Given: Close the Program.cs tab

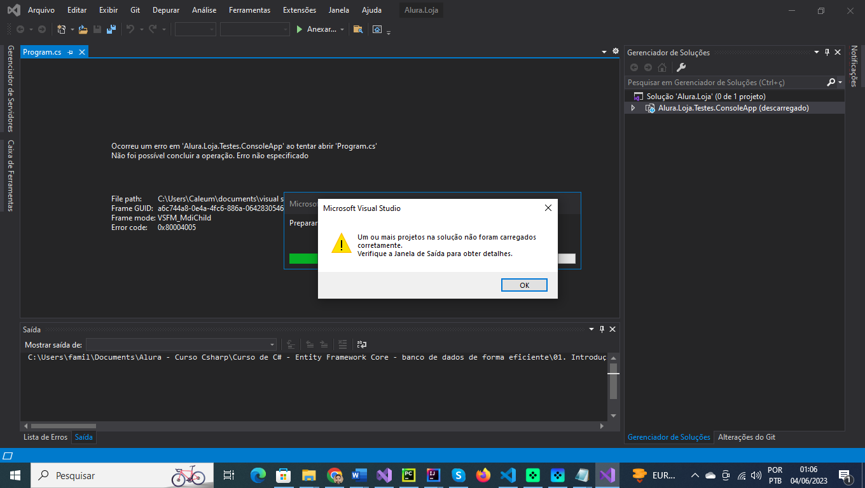Looking at the screenshot, I should pyautogui.click(x=82, y=52).
